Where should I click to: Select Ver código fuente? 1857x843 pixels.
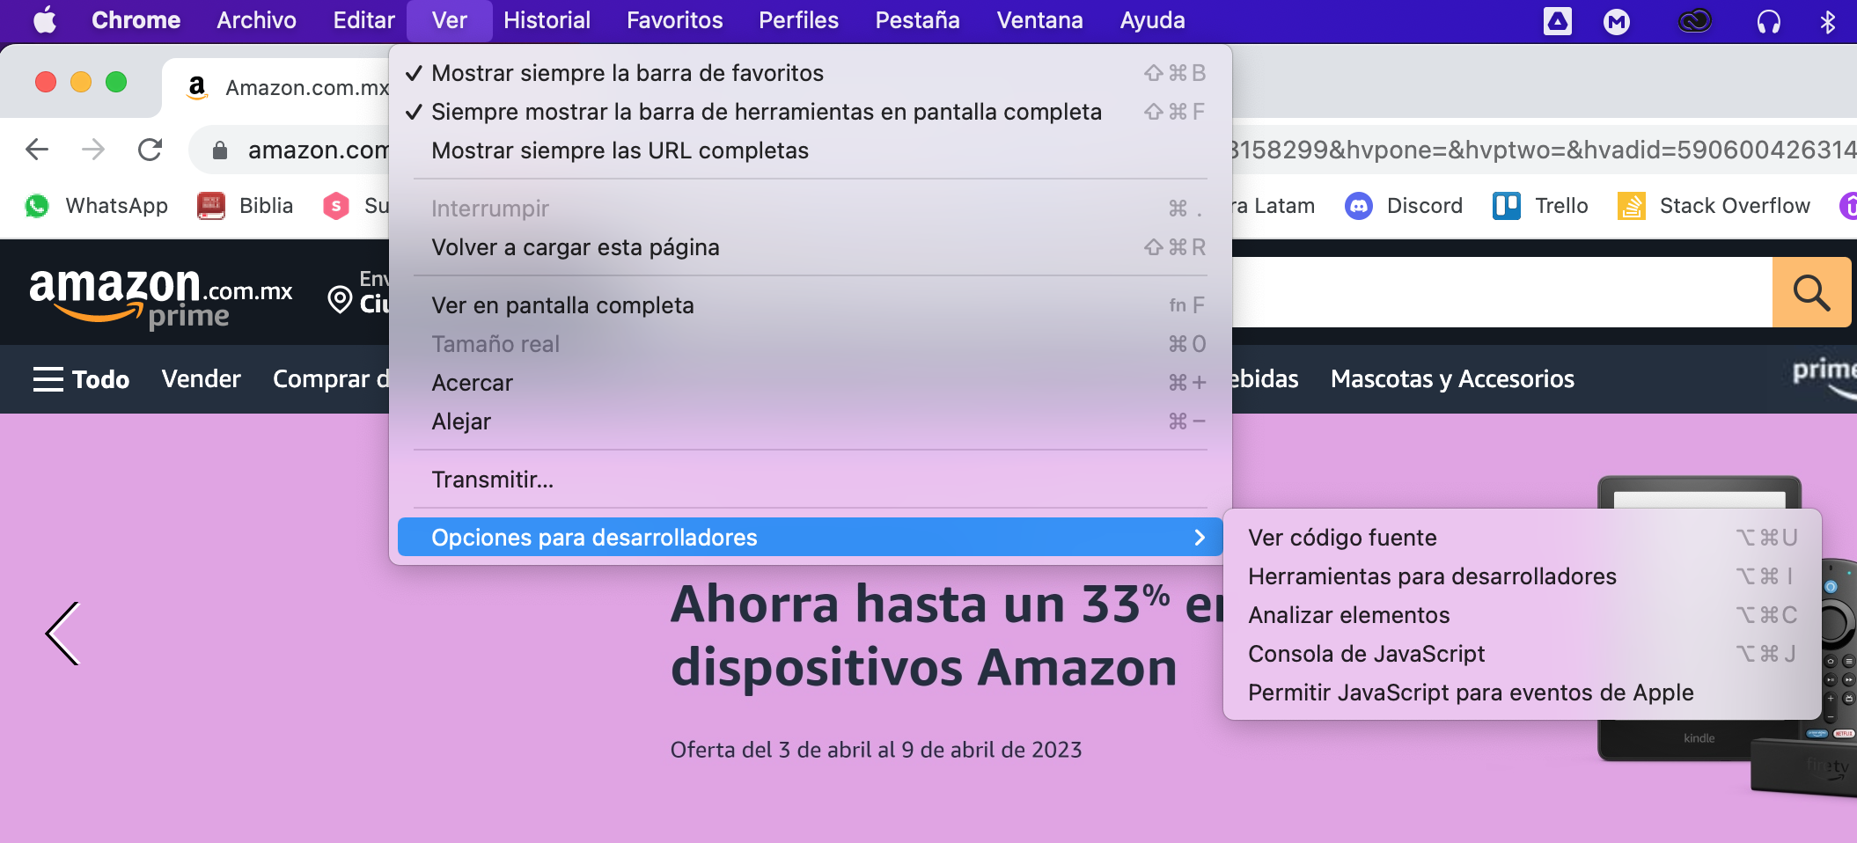(1522, 538)
